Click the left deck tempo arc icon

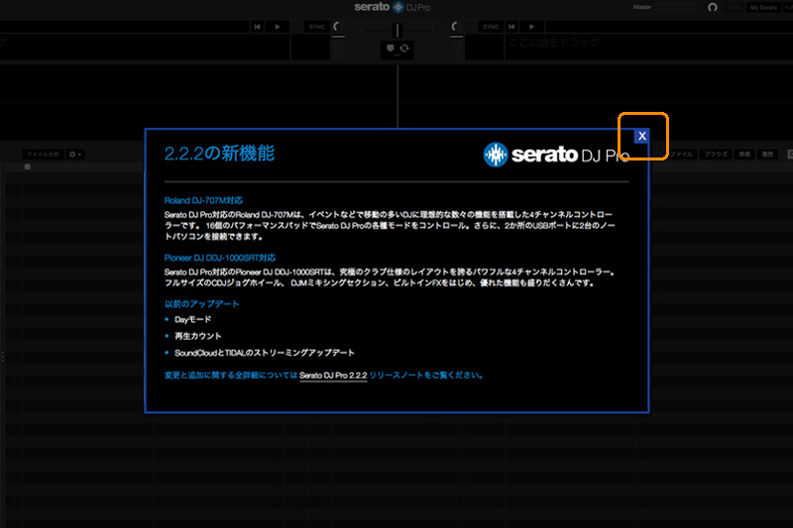coord(337,27)
